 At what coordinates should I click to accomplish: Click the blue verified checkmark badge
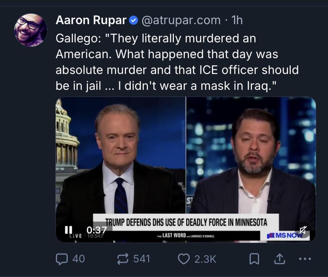(x=134, y=20)
